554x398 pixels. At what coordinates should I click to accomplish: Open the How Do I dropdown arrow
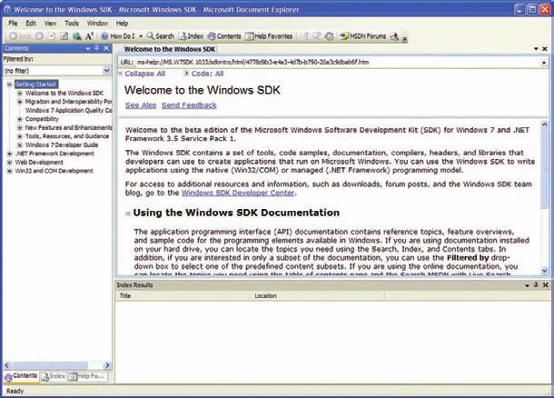[x=141, y=36]
